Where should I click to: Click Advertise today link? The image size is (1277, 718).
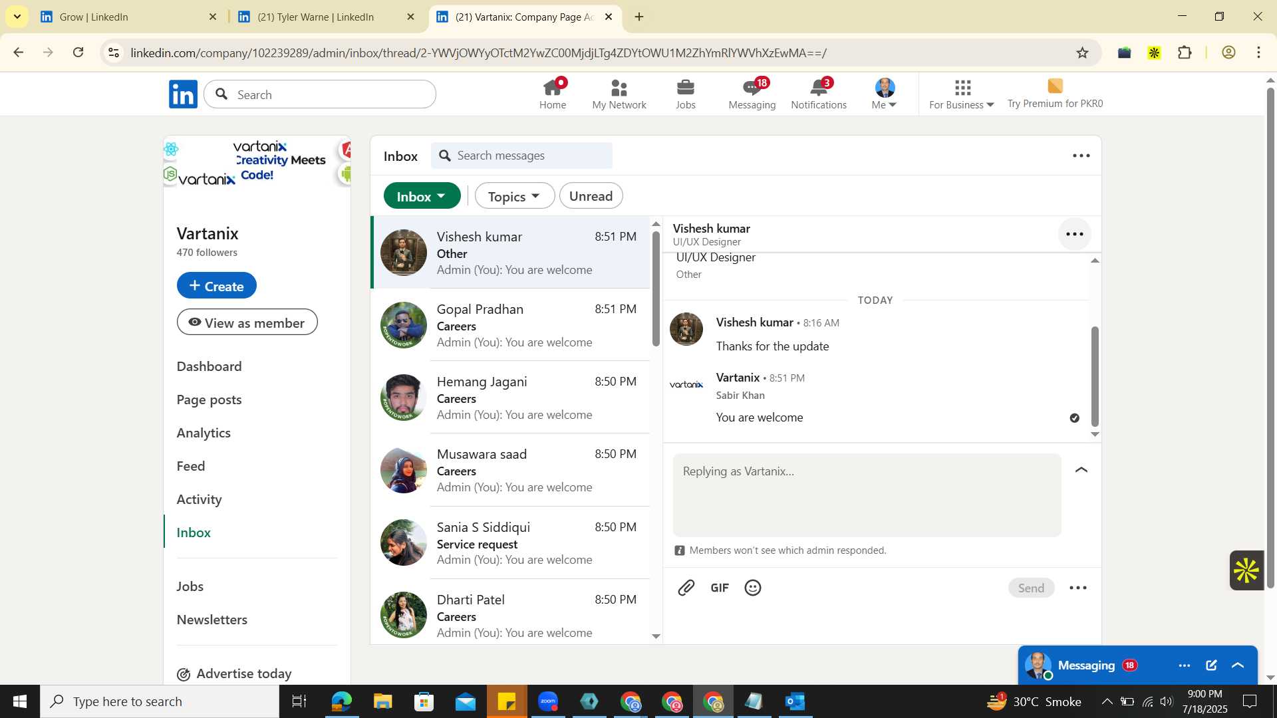[x=235, y=673]
